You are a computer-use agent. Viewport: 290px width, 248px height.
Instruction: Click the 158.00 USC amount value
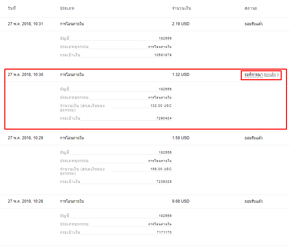click(x=161, y=169)
